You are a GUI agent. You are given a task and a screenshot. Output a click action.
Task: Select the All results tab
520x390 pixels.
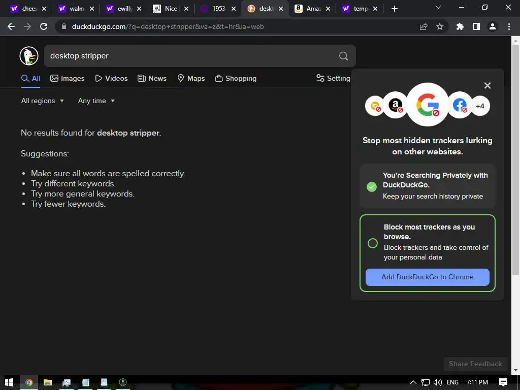30,78
